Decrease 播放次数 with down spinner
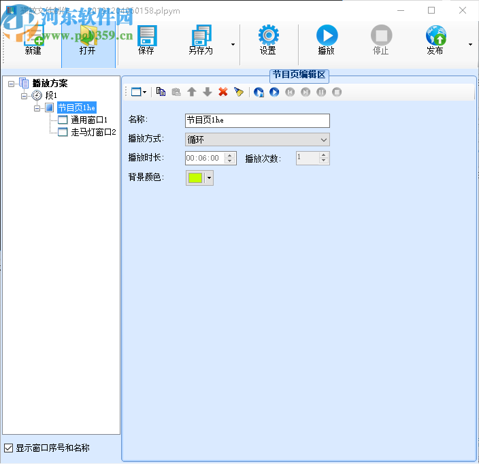This screenshot has width=479, height=464. click(323, 161)
